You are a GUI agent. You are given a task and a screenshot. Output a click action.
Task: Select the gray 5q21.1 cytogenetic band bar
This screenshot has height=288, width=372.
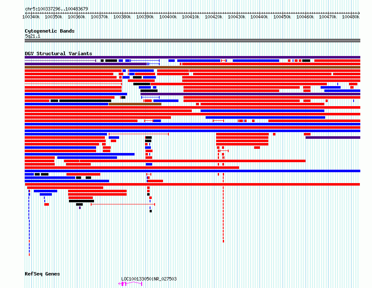tap(192, 41)
